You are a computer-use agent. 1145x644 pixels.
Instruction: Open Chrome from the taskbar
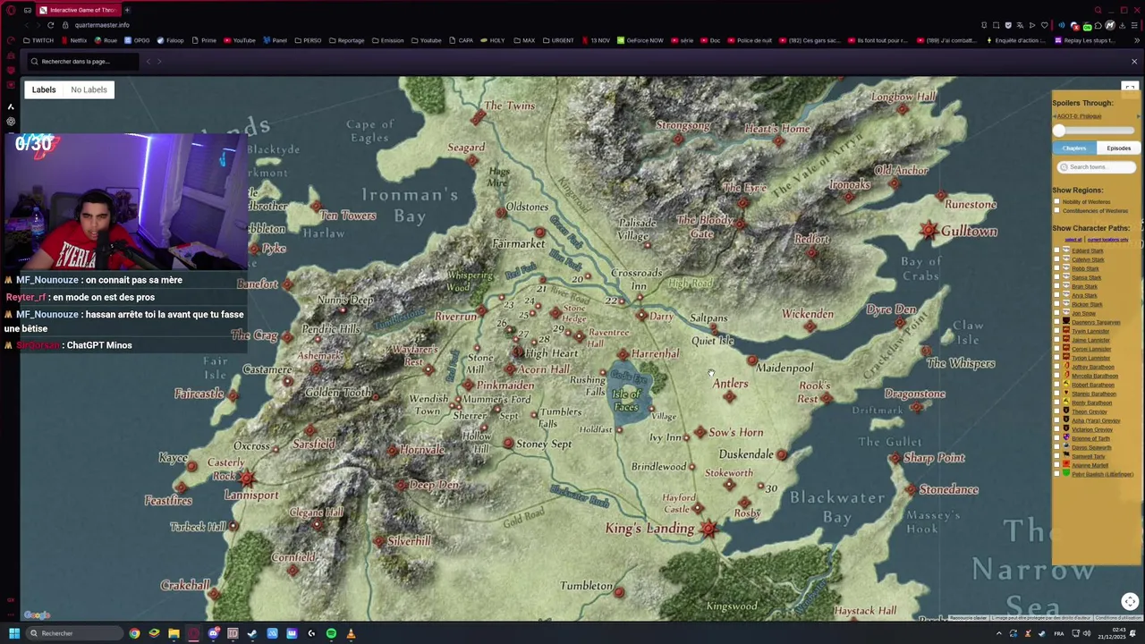[x=134, y=633]
